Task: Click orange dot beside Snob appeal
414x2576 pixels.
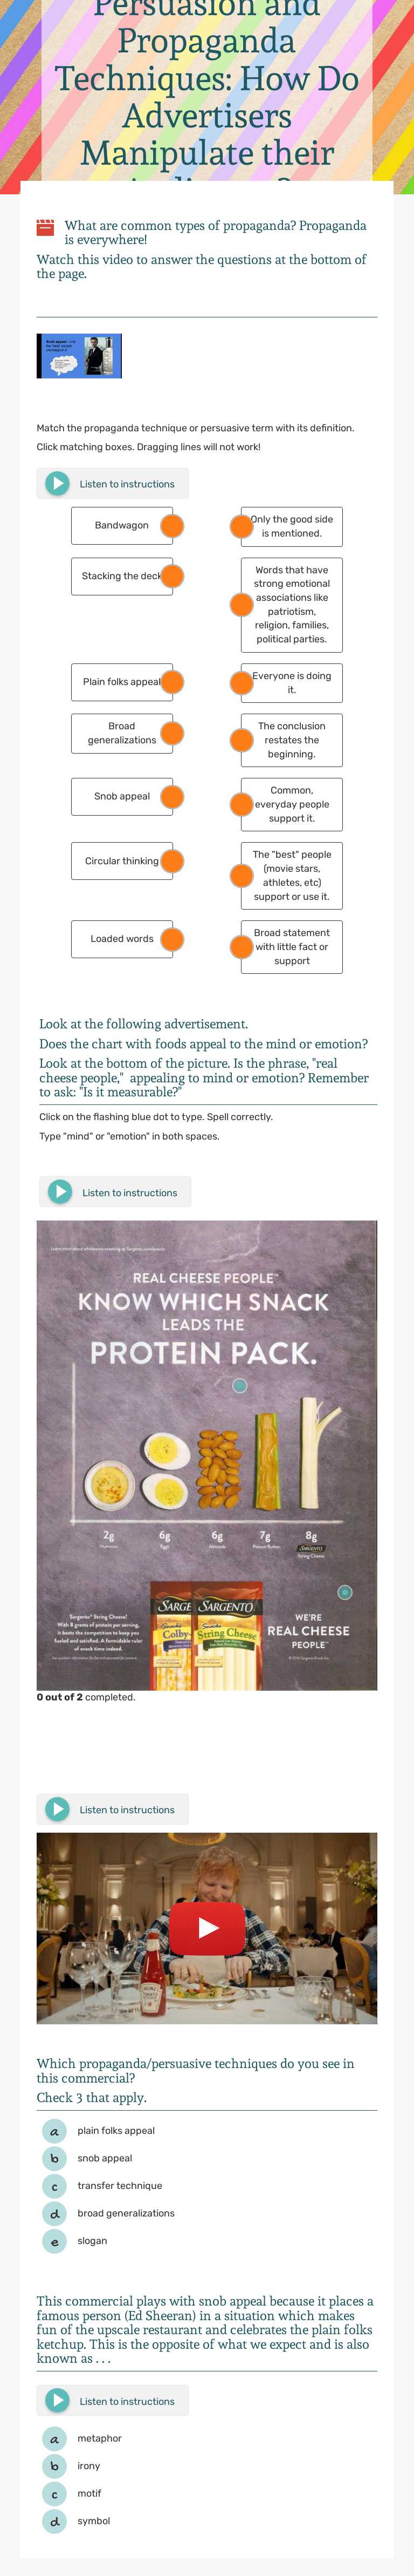Action: tap(172, 797)
